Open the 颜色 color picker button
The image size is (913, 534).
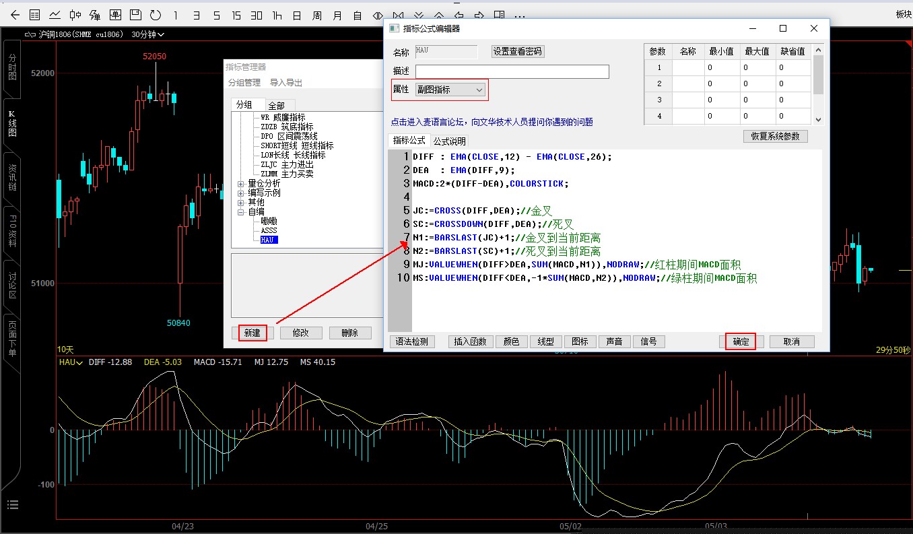point(512,341)
